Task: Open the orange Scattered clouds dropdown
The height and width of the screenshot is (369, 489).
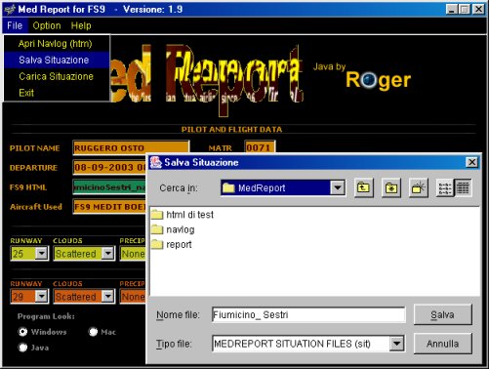Action: pyautogui.click(x=107, y=296)
